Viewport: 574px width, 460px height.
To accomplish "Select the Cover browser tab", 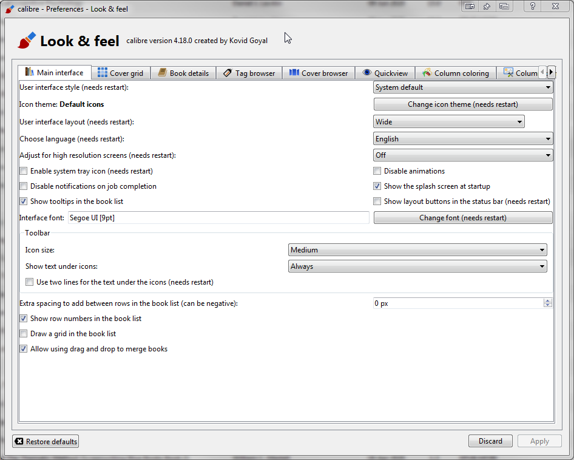I will (x=318, y=73).
